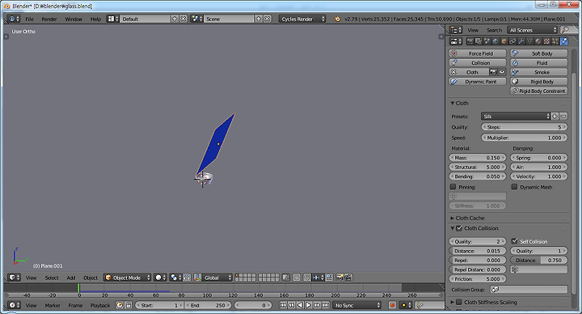
Task: Toggle 3D manipulator widget icon
Action: point(197,278)
